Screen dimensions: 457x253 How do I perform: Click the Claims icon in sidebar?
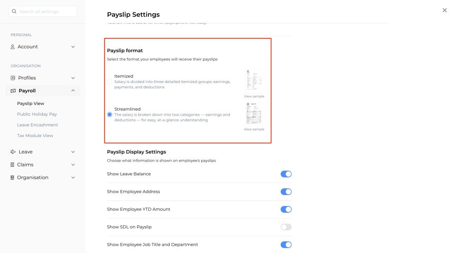point(13,165)
